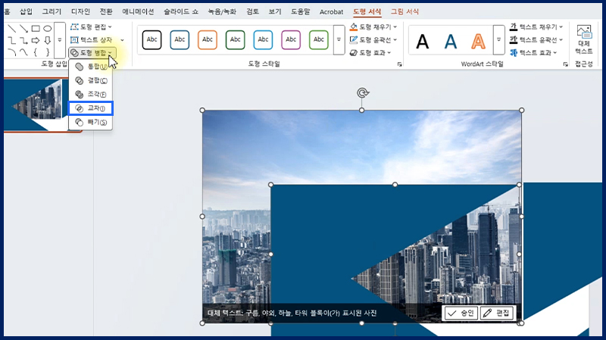Apply the orange outlined WordArt A style
Screen dimensions: 606x340
tap(478, 42)
